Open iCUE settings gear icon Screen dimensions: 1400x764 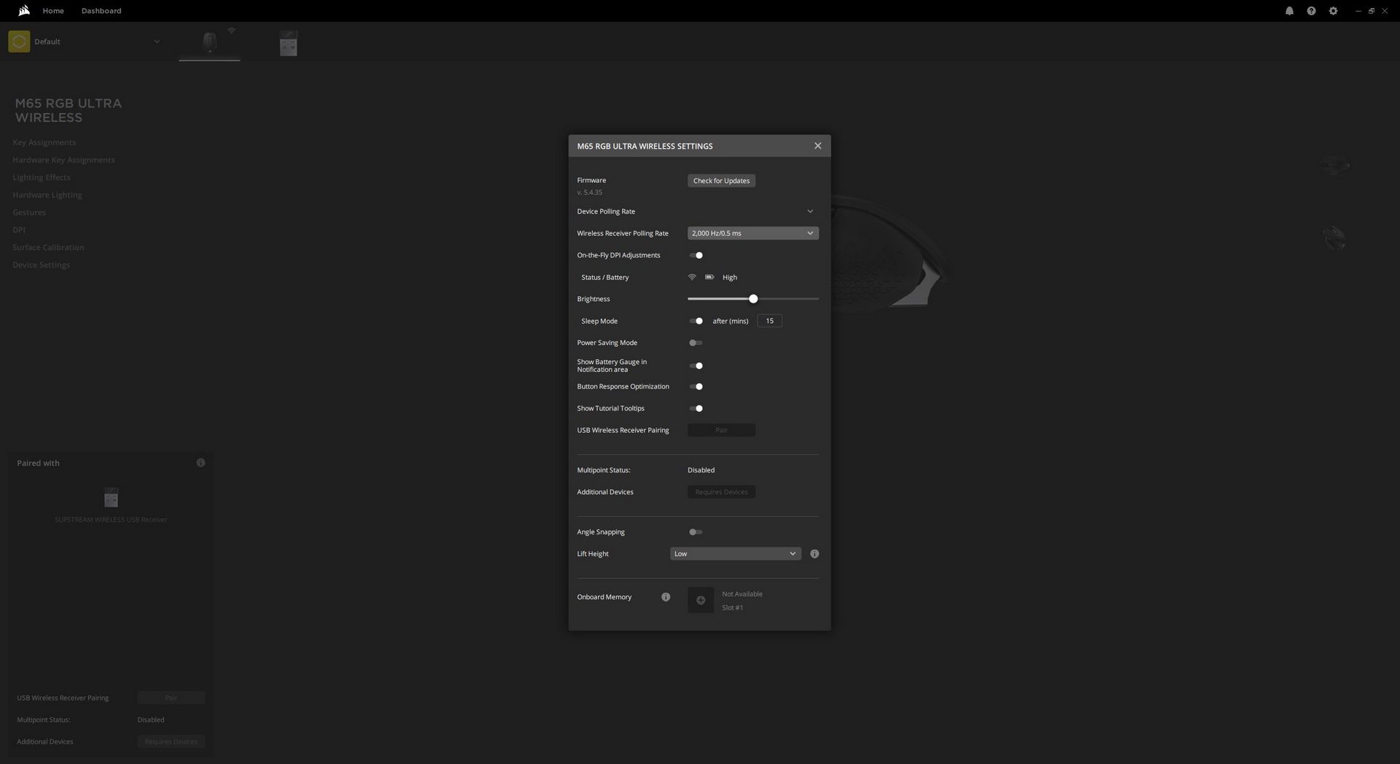coord(1333,11)
